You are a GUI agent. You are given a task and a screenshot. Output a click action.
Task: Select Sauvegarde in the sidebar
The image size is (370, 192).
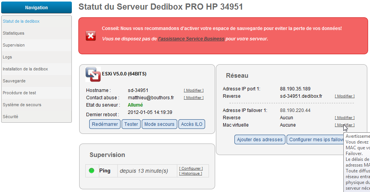[x=14, y=81]
